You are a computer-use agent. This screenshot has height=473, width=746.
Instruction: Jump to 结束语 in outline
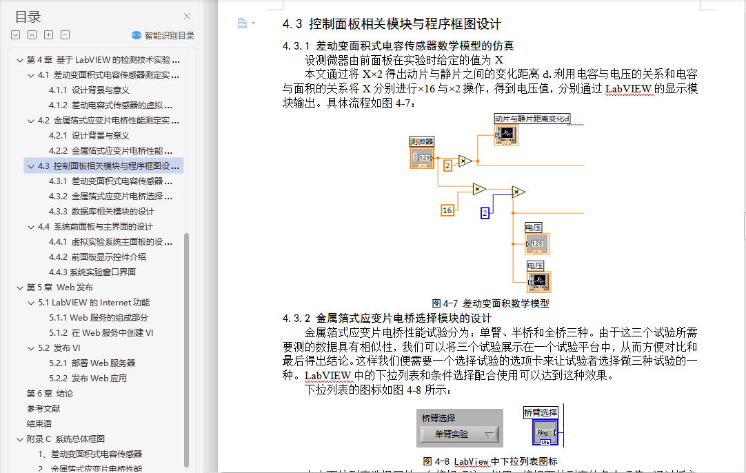39,423
